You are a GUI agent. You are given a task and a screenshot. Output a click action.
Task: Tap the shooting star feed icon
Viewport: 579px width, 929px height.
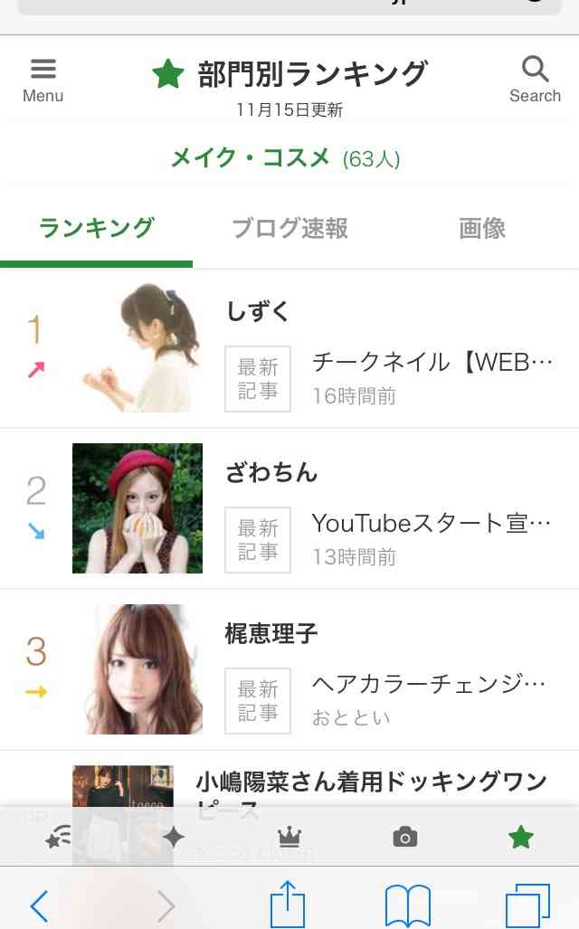(x=59, y=837)
